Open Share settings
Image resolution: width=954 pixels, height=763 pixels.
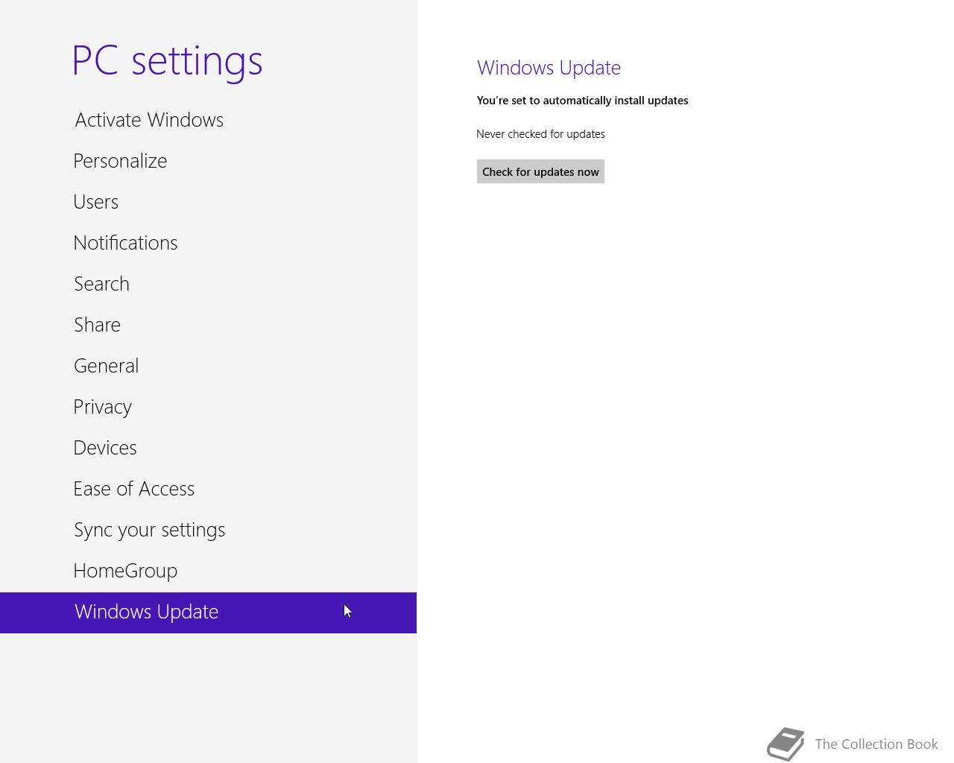tap(208, 326)
